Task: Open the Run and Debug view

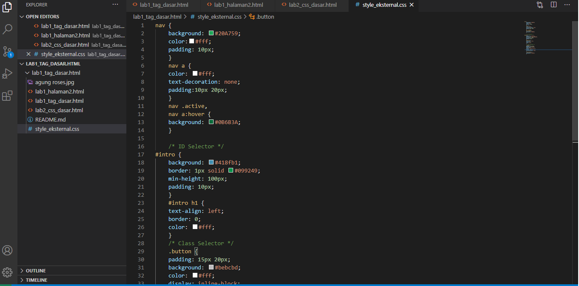Action: [x=7, y=74]
